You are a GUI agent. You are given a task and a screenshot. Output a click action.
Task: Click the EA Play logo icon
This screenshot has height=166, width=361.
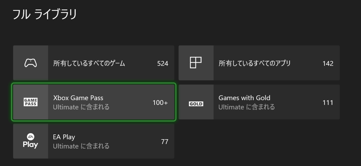pyautogui.click(x=31, y=141)
